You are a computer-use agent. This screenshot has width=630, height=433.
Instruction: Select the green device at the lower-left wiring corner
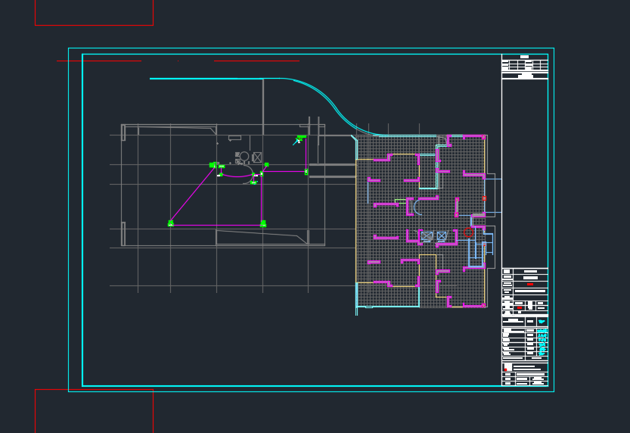[171, 223]
